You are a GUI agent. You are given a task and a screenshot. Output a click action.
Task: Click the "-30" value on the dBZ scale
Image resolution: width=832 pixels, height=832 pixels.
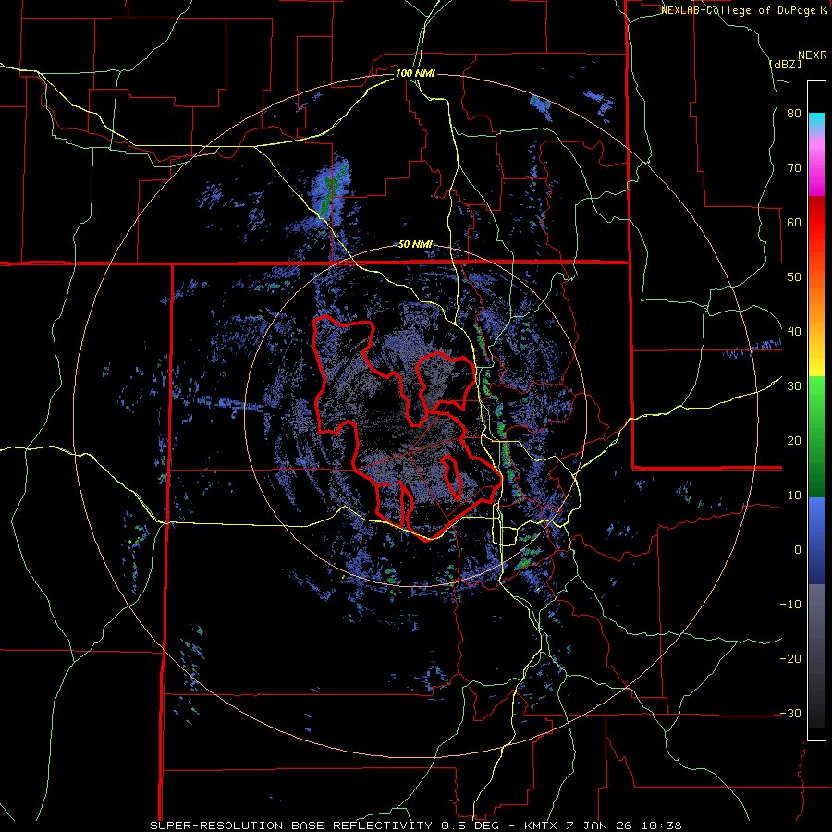pyautogui.click(x=790, y=713)
